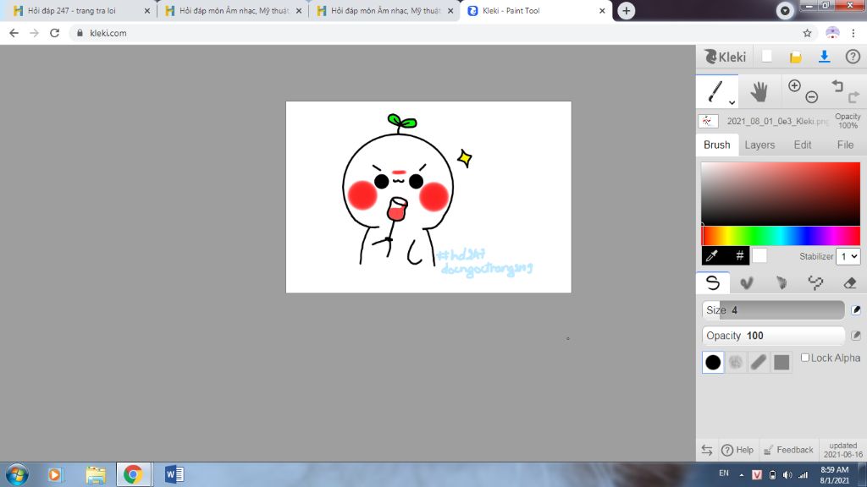Flip the panel side with arrows icon
The image size is (867, 487).
pyautogui.click(x=707, y=450)
